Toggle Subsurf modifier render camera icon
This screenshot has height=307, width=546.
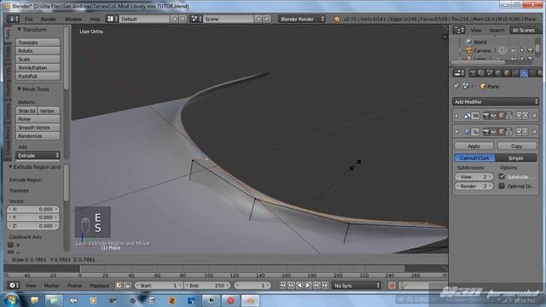tap(485, 132)
